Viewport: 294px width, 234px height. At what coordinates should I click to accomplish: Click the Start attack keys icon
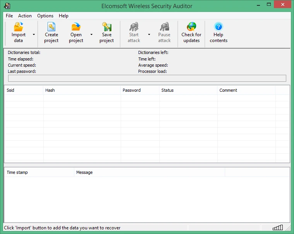pos(134,27)
